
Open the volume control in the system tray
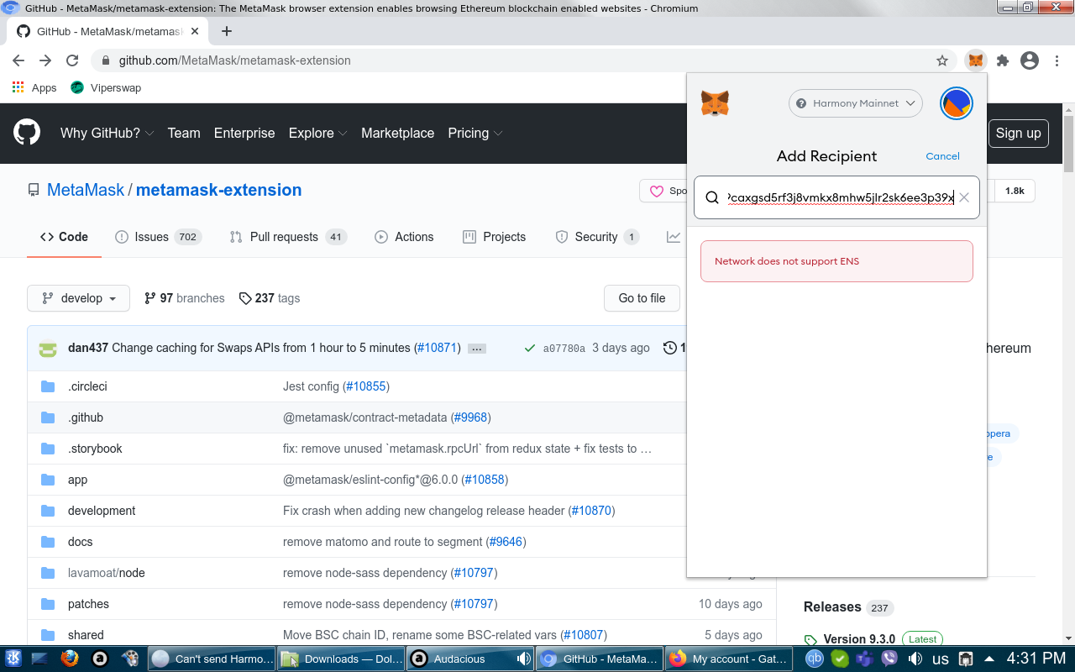point(915,659)
